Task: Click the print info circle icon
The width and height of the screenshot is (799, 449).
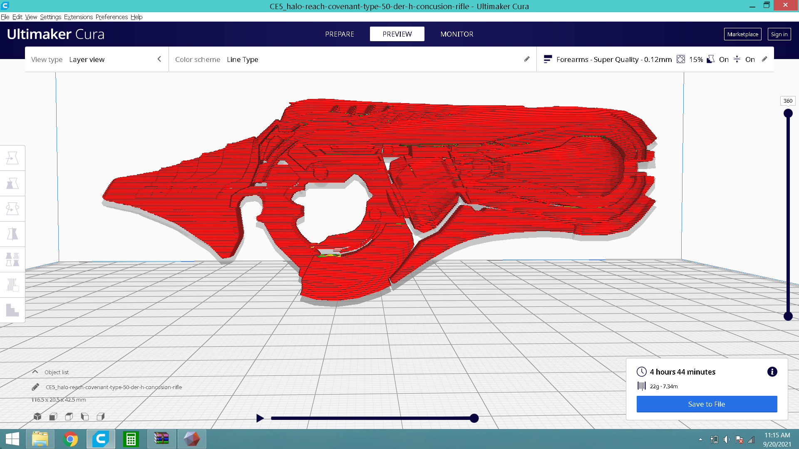Action: point(772,372)
